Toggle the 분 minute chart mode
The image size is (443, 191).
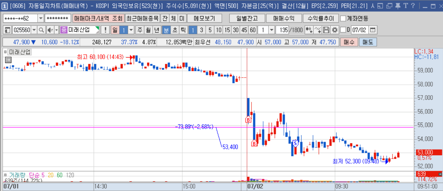[x=166, y=30]
